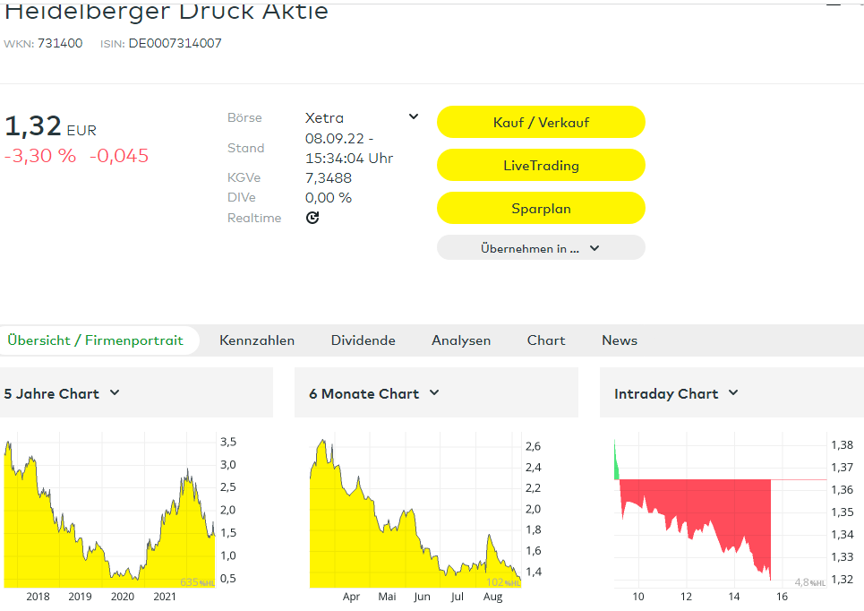864x611 pixels.
Task: Switch to the Kennzahlen tab
Action: pos(257,340)
